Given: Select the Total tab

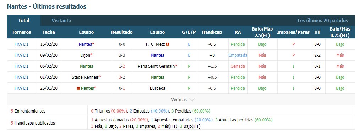Looking at the screenshot, I should 24,21.
